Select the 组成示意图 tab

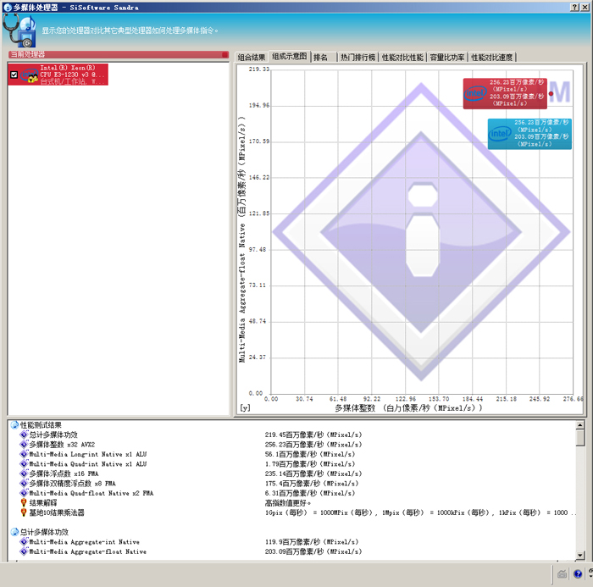click(x=290, y=57)
